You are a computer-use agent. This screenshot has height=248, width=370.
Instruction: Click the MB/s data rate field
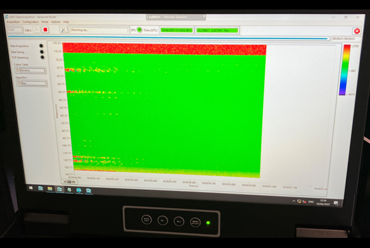coord(15,30)
